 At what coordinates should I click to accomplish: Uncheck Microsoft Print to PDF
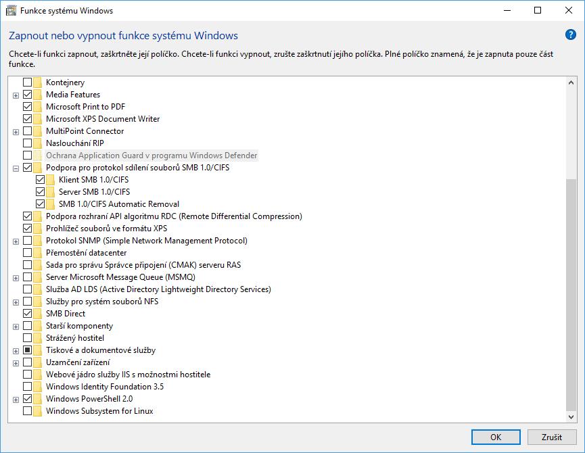pos(27,107)
